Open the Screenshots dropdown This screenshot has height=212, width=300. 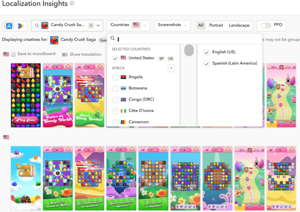[172, 25]
